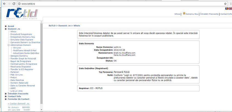Switch to English via UK flag
Viewport: 232px width, 112px height.
point(230,9)
